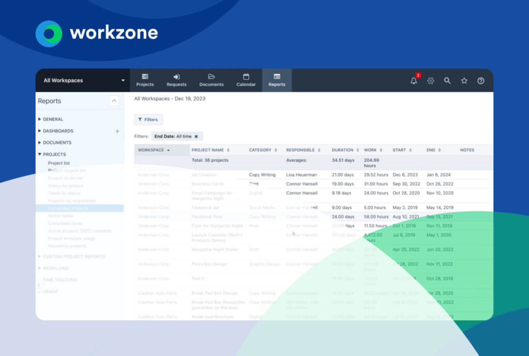Viewport: 529px width, 356px height.
Task: Sort the table by Workspace column
Action: pyautogui.click(x=154, y=150)
